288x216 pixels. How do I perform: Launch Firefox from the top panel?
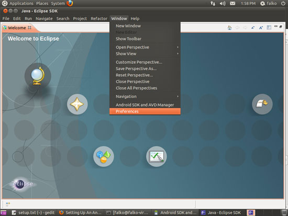[70, 3]
